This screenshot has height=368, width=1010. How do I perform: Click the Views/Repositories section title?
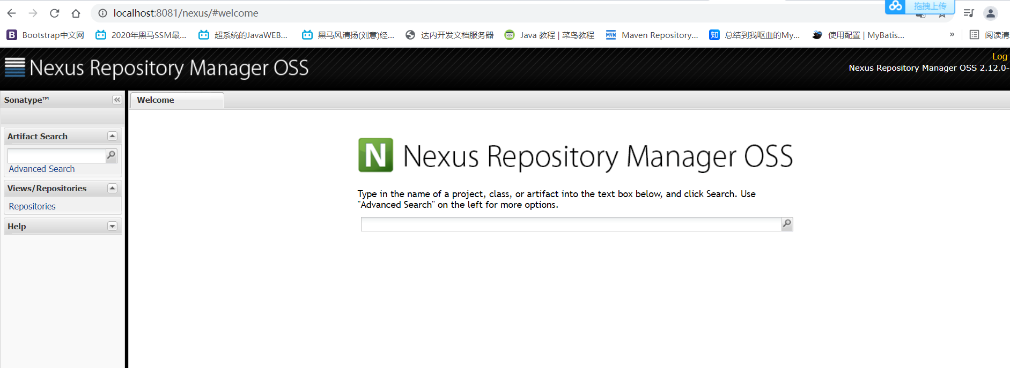click(x=47, y=188)
